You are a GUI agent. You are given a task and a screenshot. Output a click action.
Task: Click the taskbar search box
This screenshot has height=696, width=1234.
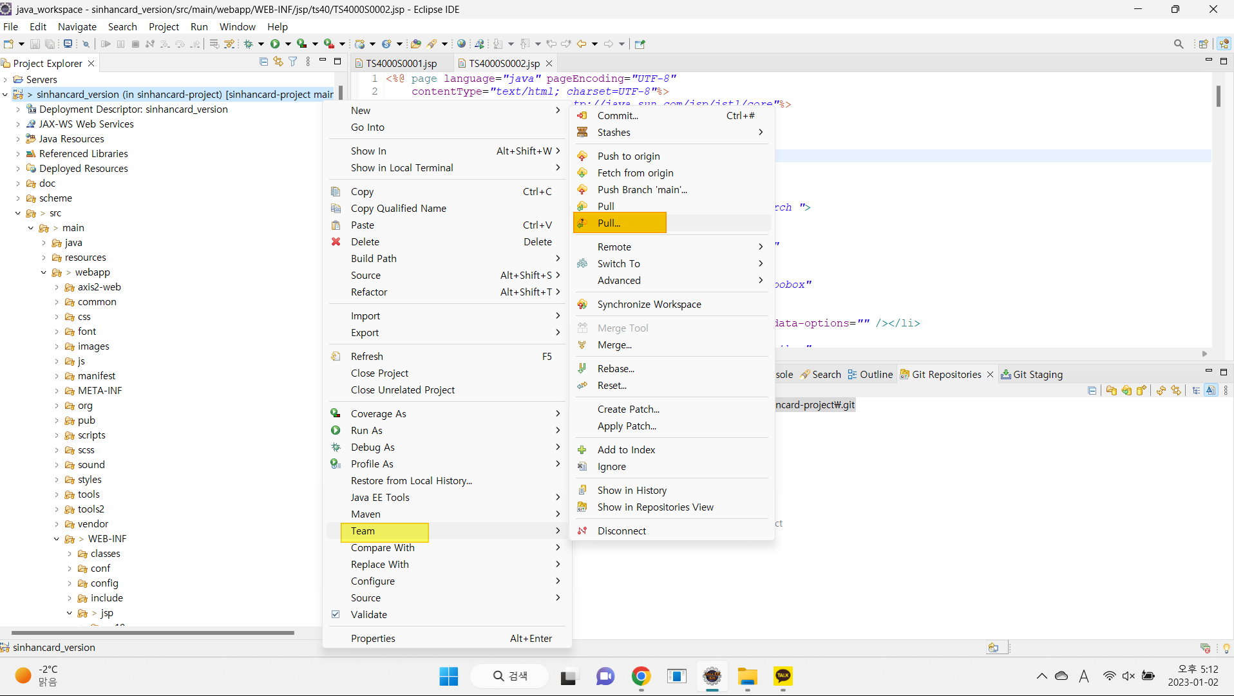coord(510,676)
